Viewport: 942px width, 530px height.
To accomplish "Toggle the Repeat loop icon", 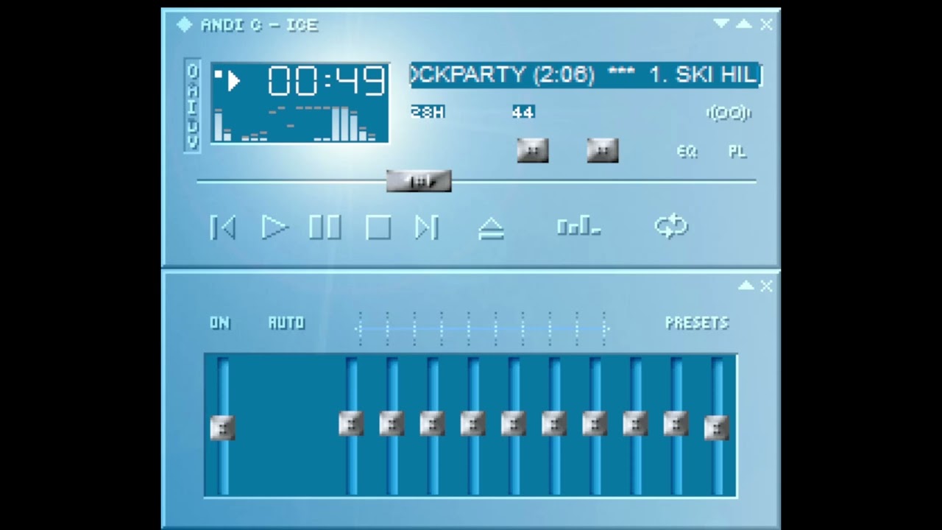I will [x=671, y=227].
